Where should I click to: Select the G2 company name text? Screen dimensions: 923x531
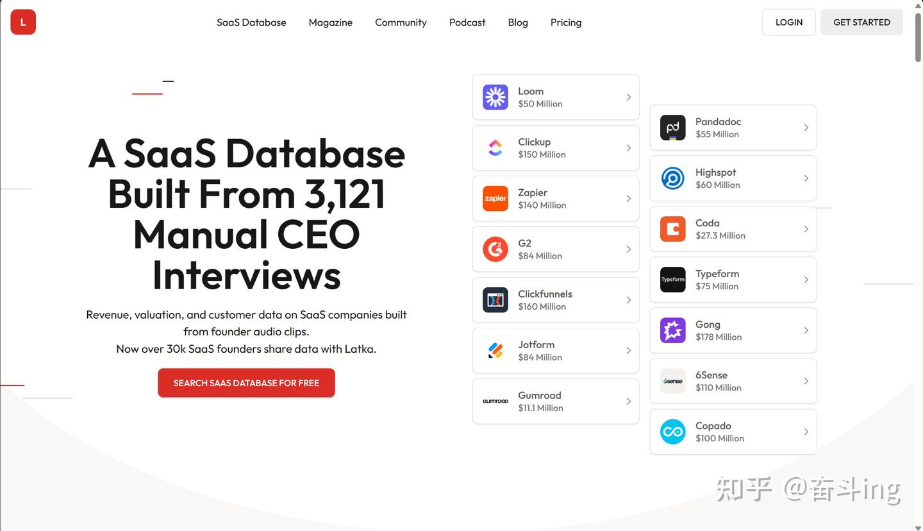pyautogui.click(x=525, y=243)
